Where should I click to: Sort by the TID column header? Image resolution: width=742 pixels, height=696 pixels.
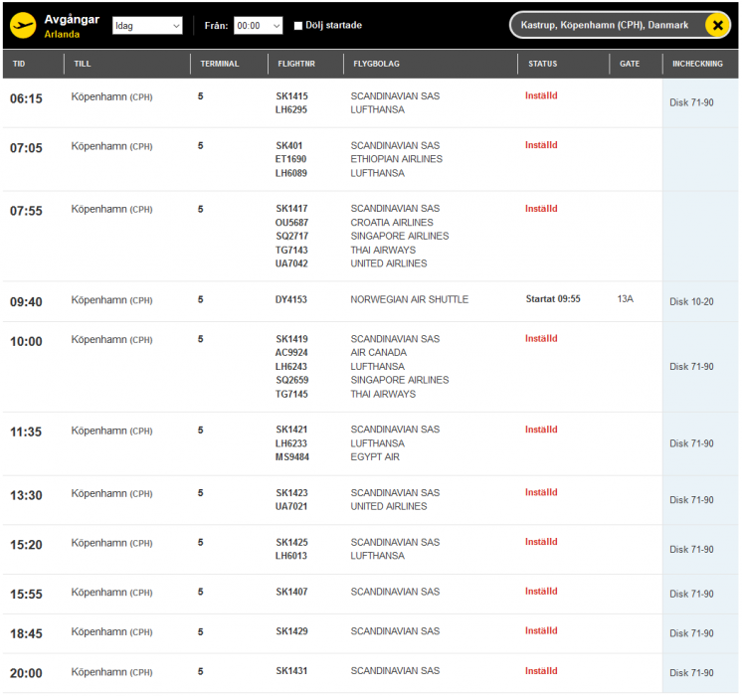click(19, 64)
